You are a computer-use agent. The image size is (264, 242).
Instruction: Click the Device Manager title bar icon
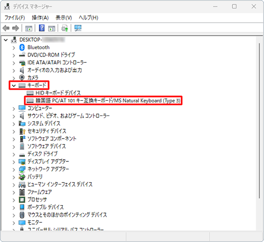coord(7,6)
